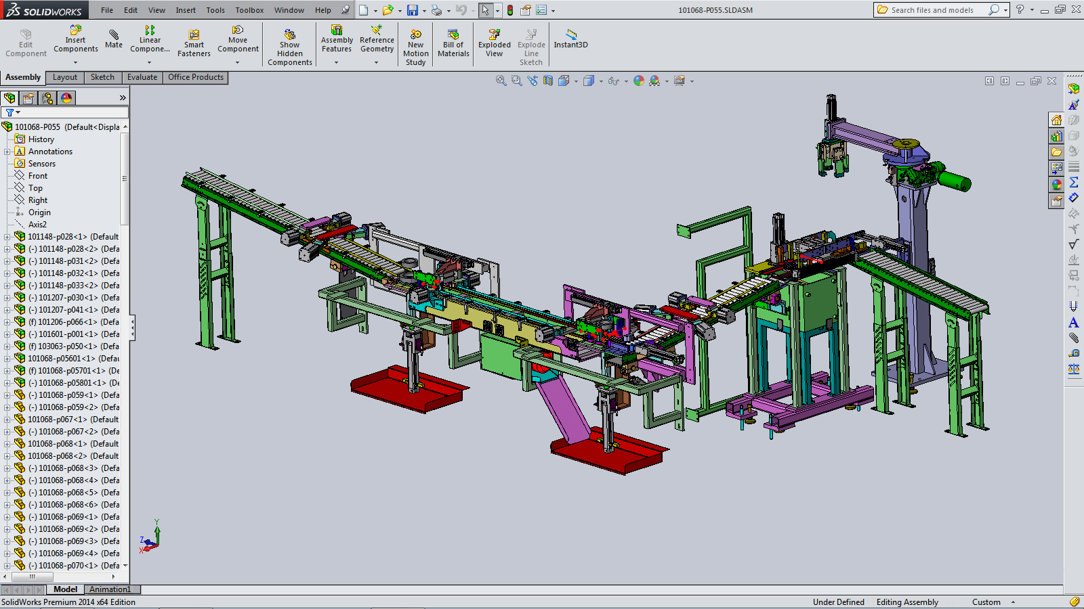Toggle the Select cursor tool
Screen dimensions: 1084x609
click(485, 10)
